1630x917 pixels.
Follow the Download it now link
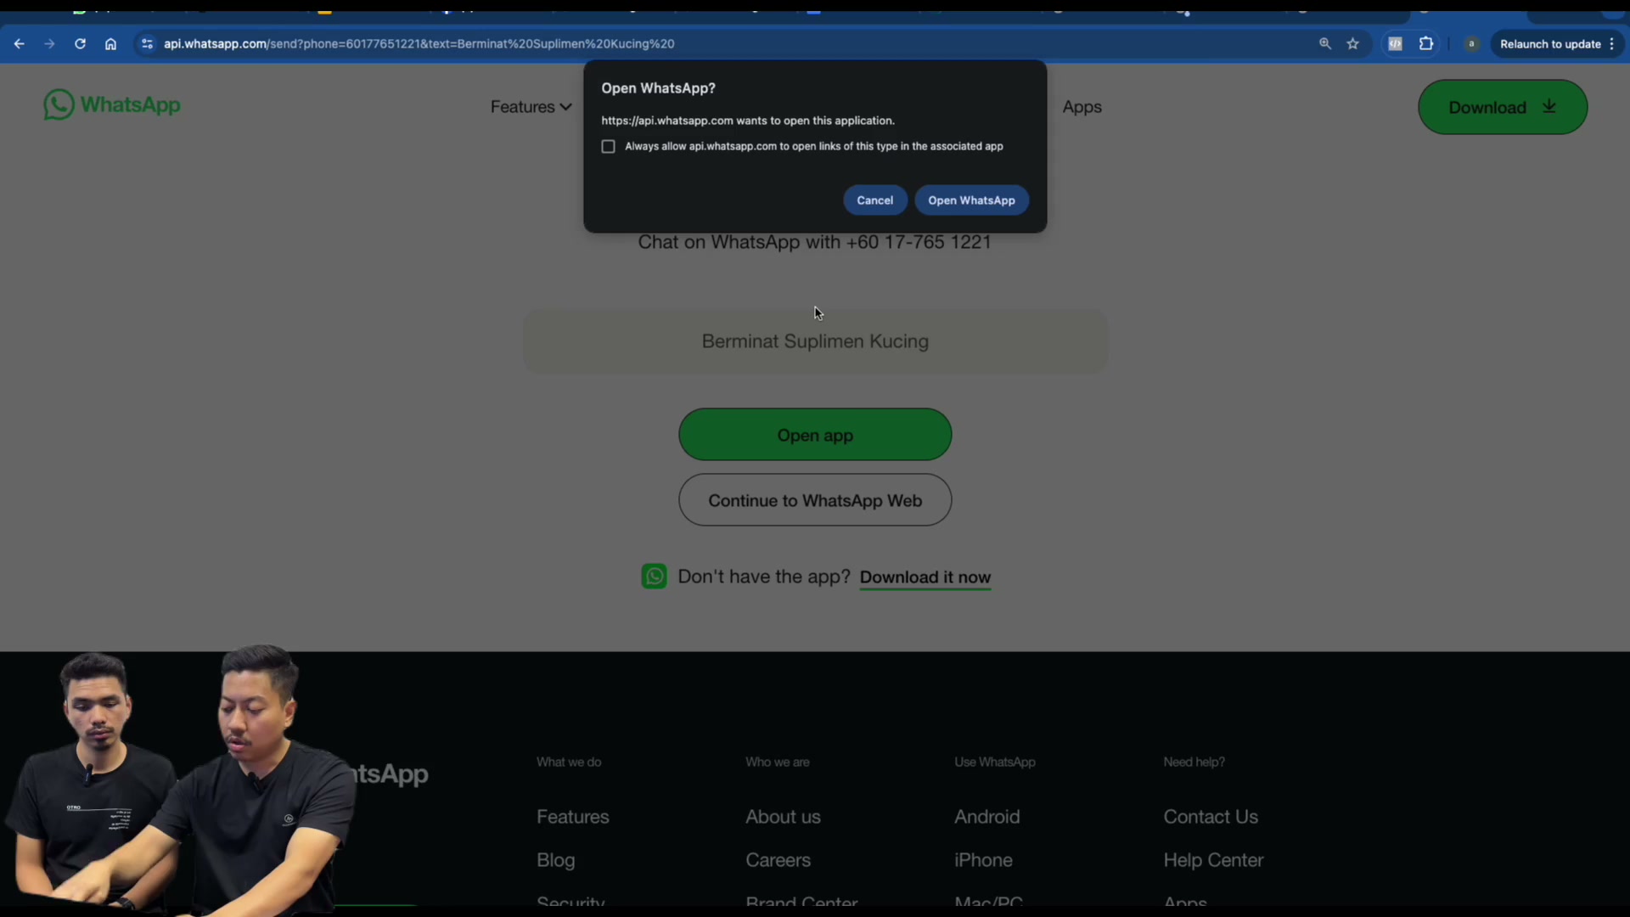[925, 577]
